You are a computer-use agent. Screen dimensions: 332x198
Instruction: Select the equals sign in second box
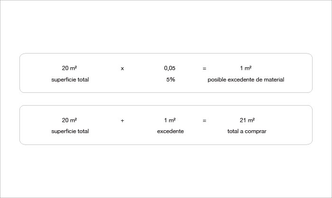pos(204,121)
